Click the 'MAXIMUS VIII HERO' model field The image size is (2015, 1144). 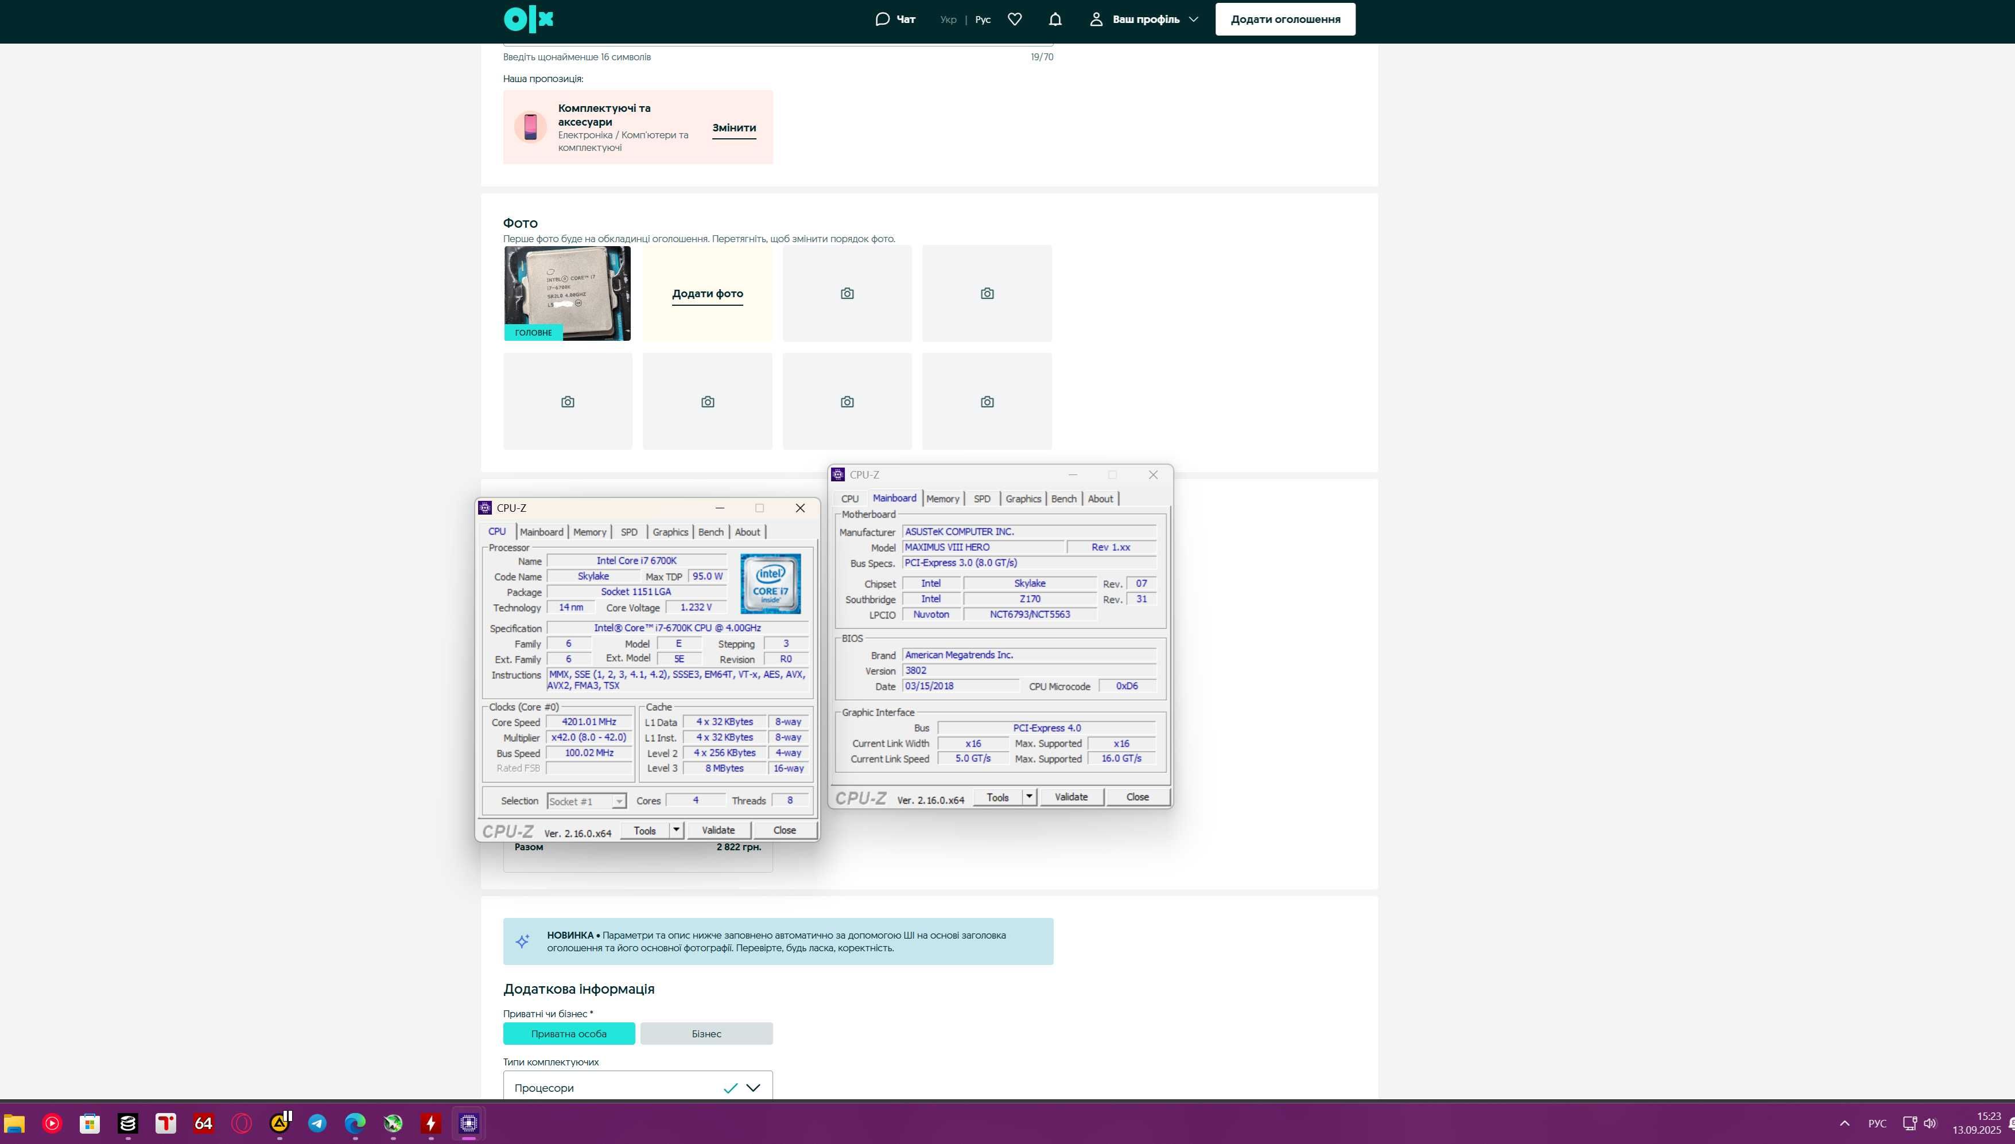pyautogui.click(x=983, y=548)
